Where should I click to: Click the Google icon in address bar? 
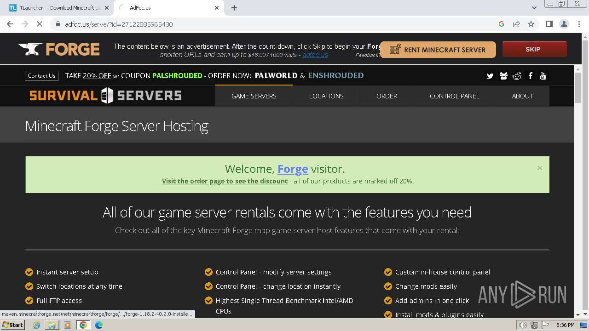coord(502,24)
